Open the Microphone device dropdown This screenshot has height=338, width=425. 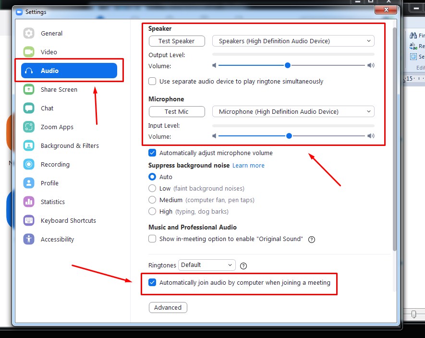click(x=293, y=111)
